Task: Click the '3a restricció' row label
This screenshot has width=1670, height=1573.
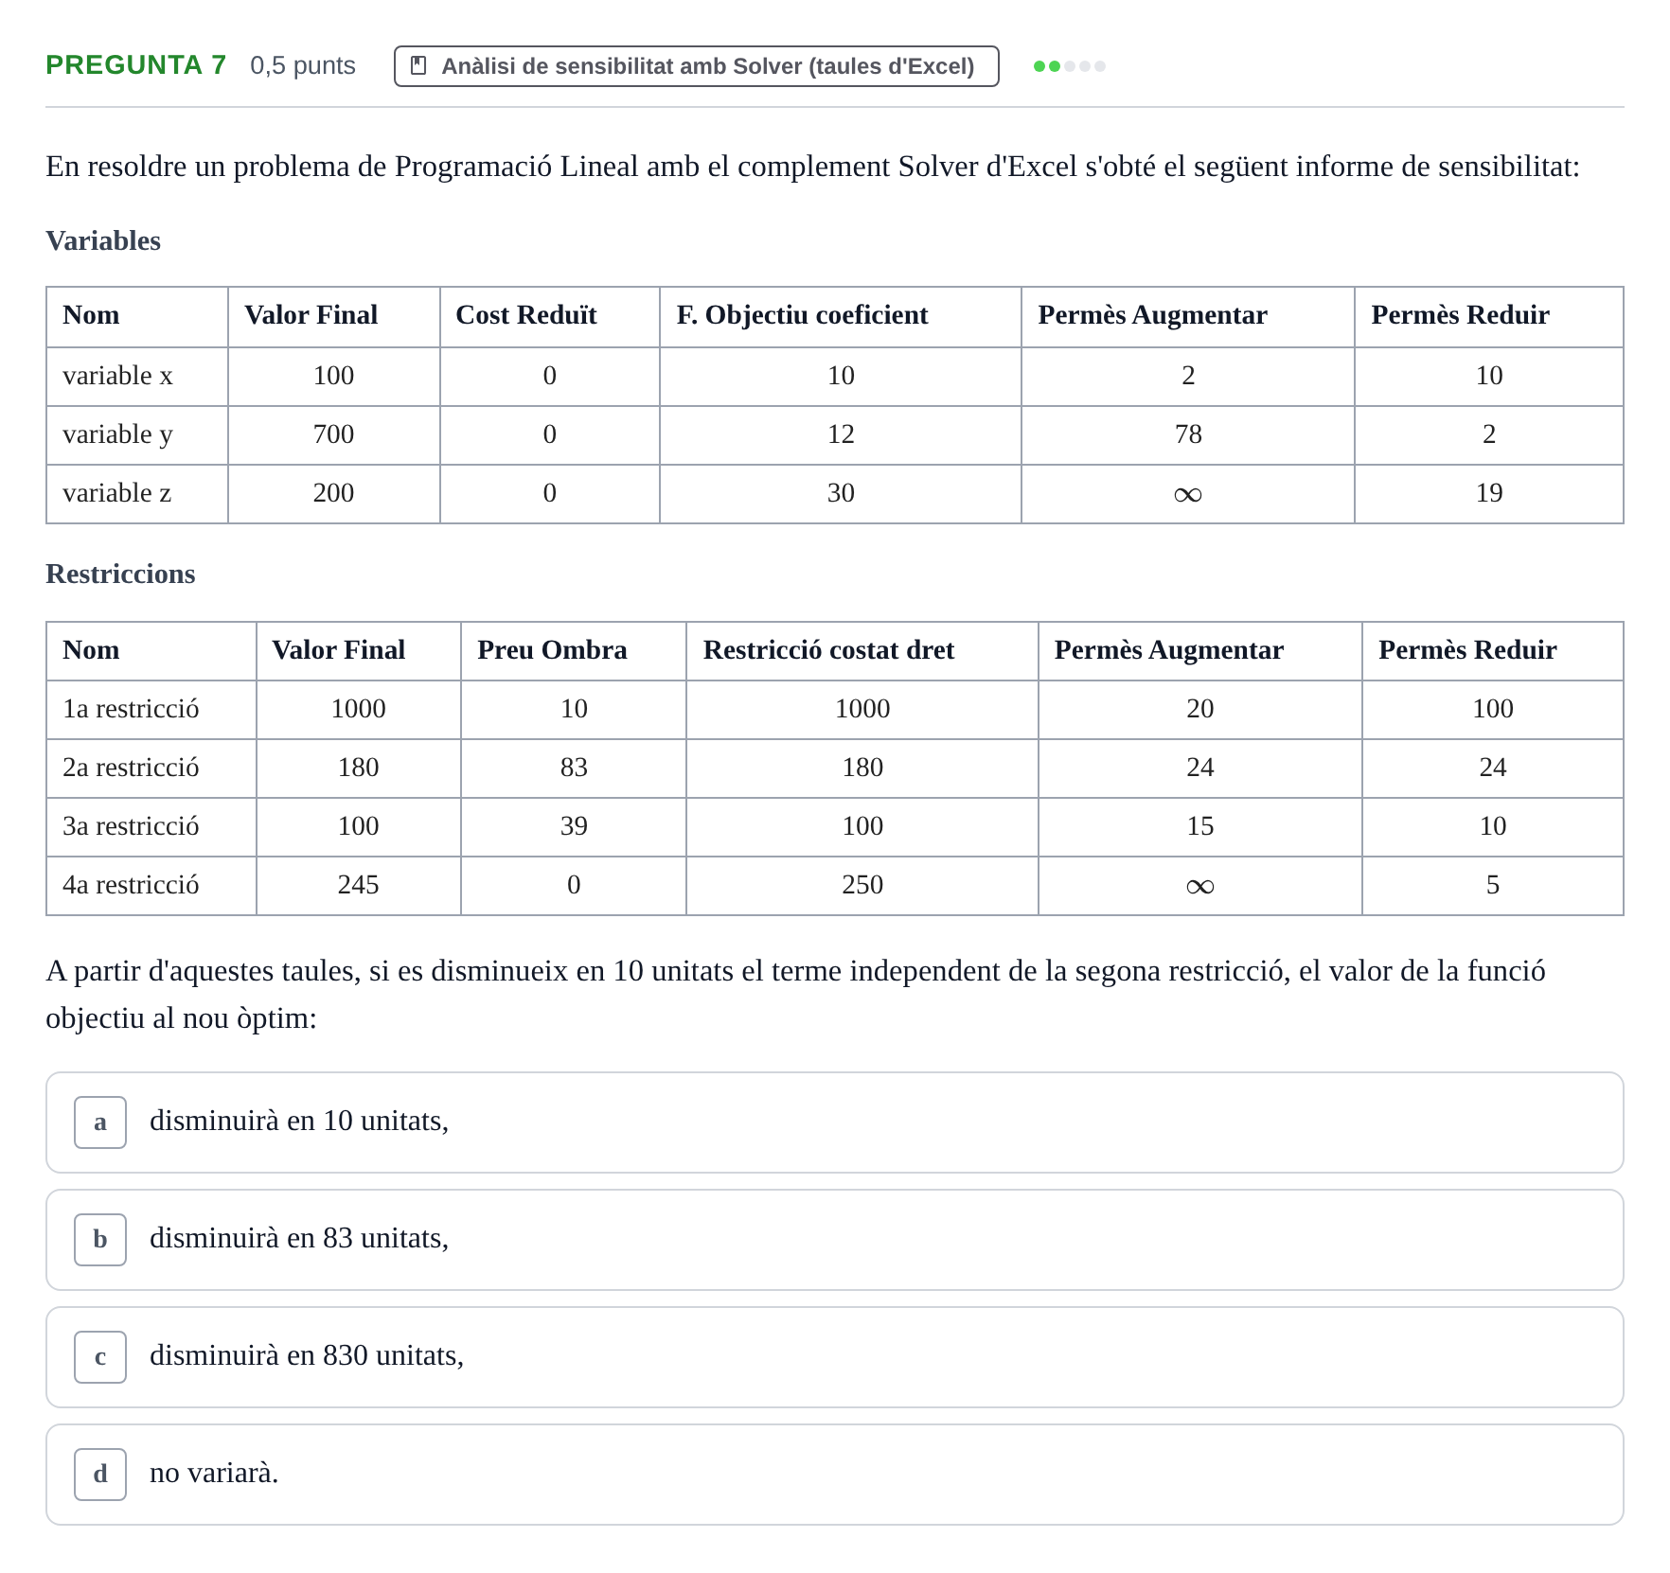Action: pyautogui.click(x=131, y=826)
